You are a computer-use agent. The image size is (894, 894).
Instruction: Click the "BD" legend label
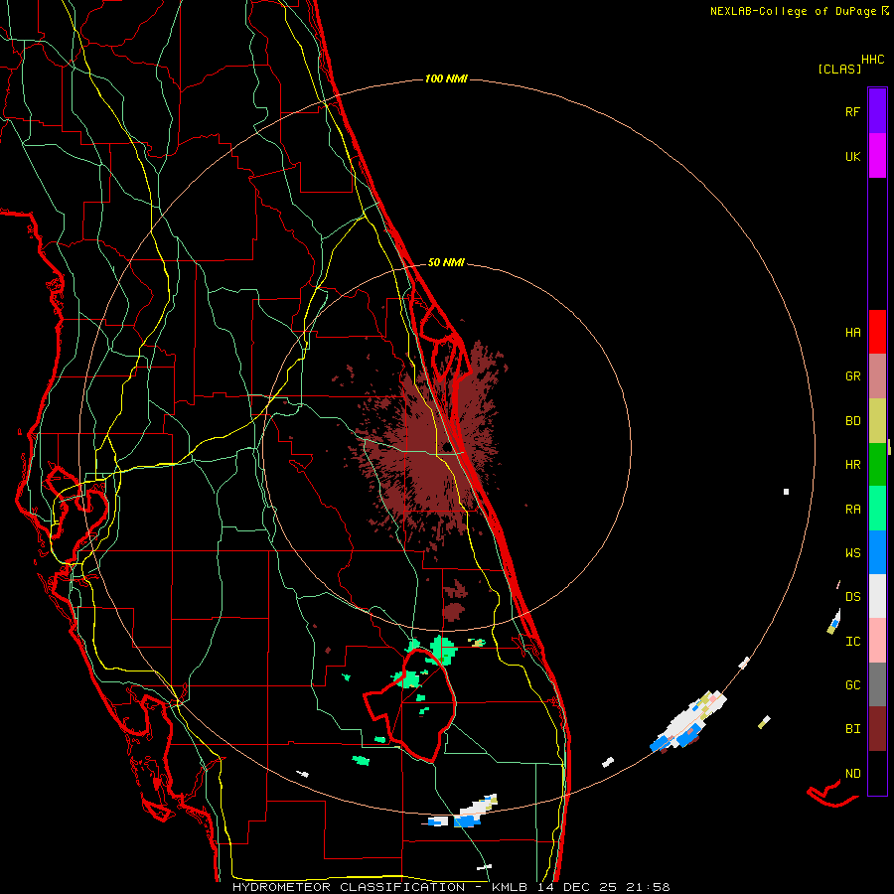852,421
